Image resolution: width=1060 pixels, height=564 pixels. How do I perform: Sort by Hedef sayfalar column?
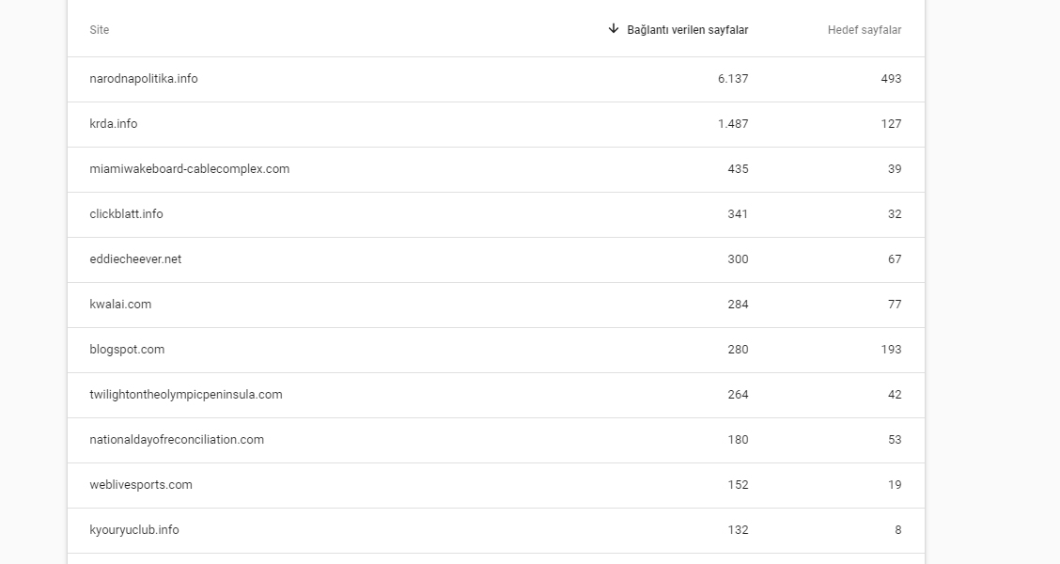pos(864,30)
